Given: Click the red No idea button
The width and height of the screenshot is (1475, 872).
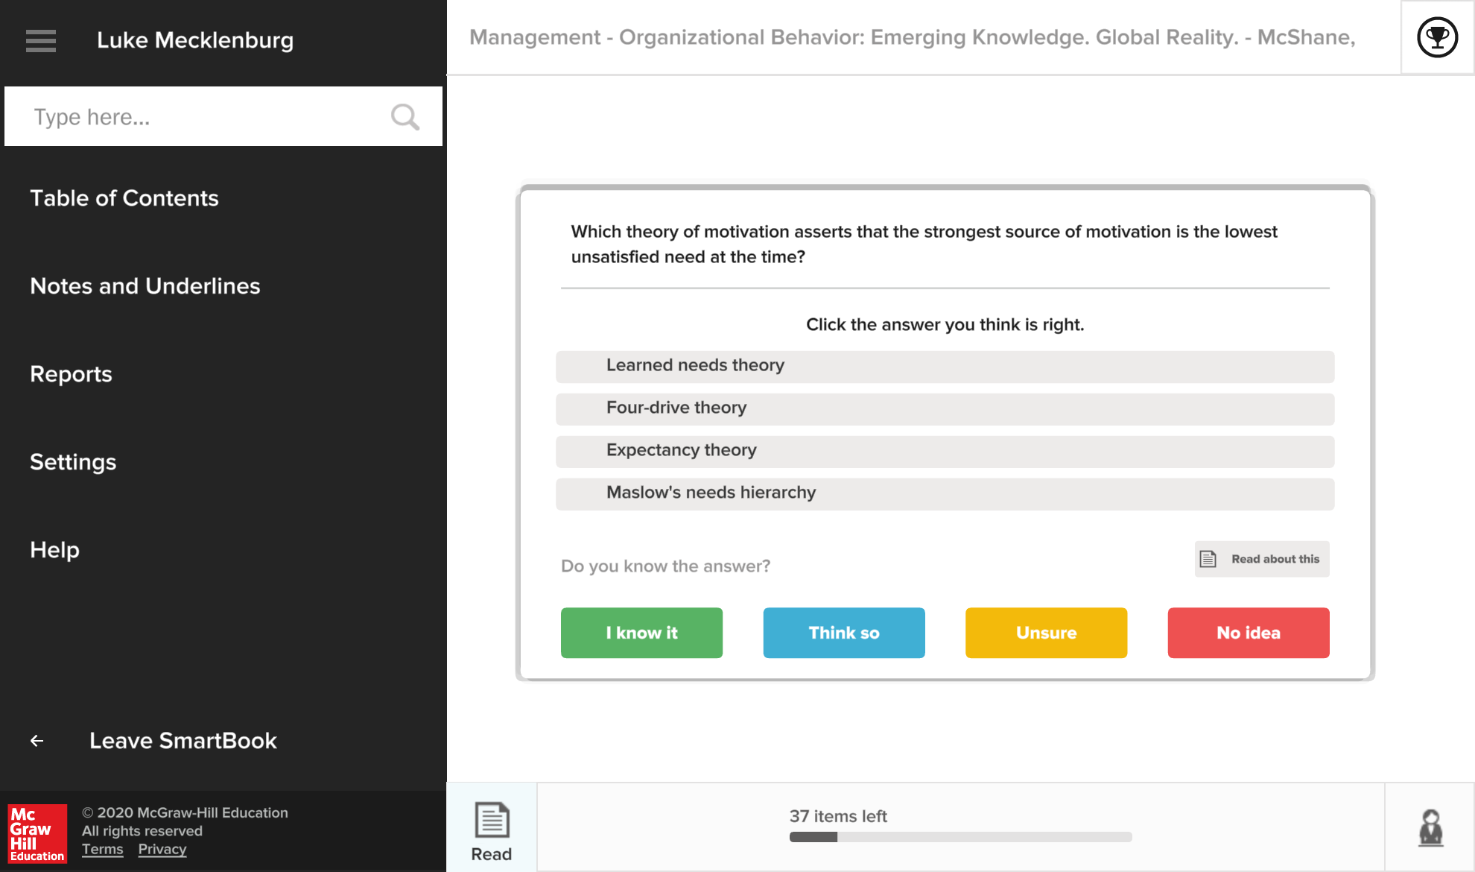Looking at the screenshot, I should pyautogui.click(x=1249, y=633).
